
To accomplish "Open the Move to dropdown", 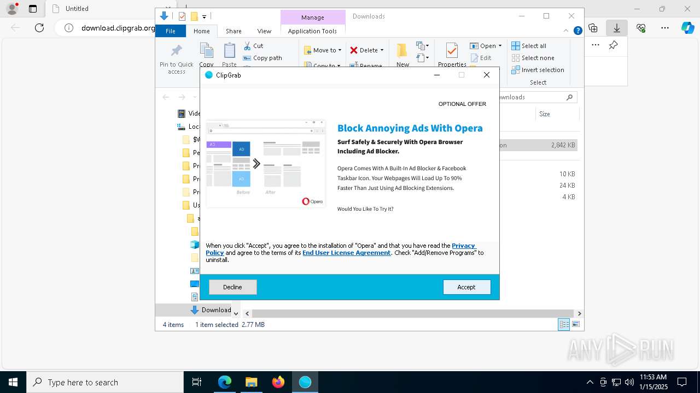I will pos(323,50).
